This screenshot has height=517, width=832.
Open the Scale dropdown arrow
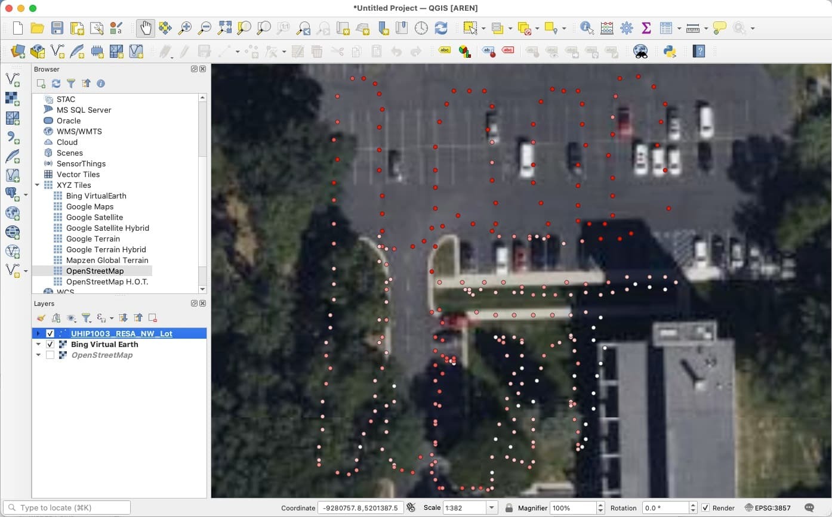click(x=492, y=508)
